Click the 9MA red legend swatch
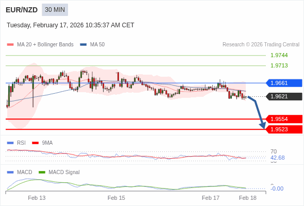Image resolution: width=304 pixels, height=206 pixels. coord(35,143)
